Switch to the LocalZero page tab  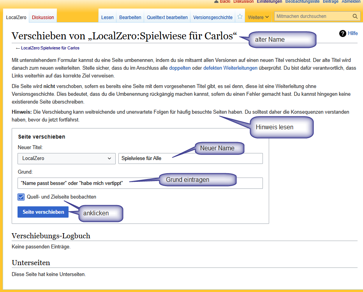(16, 18)
